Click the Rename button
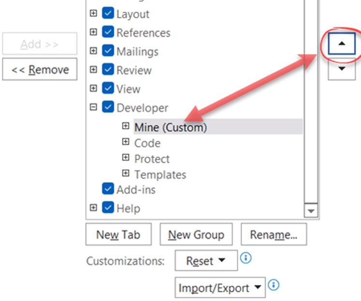Image resolution: width=361 pixels, height=301 pixels. click(274, 234)
